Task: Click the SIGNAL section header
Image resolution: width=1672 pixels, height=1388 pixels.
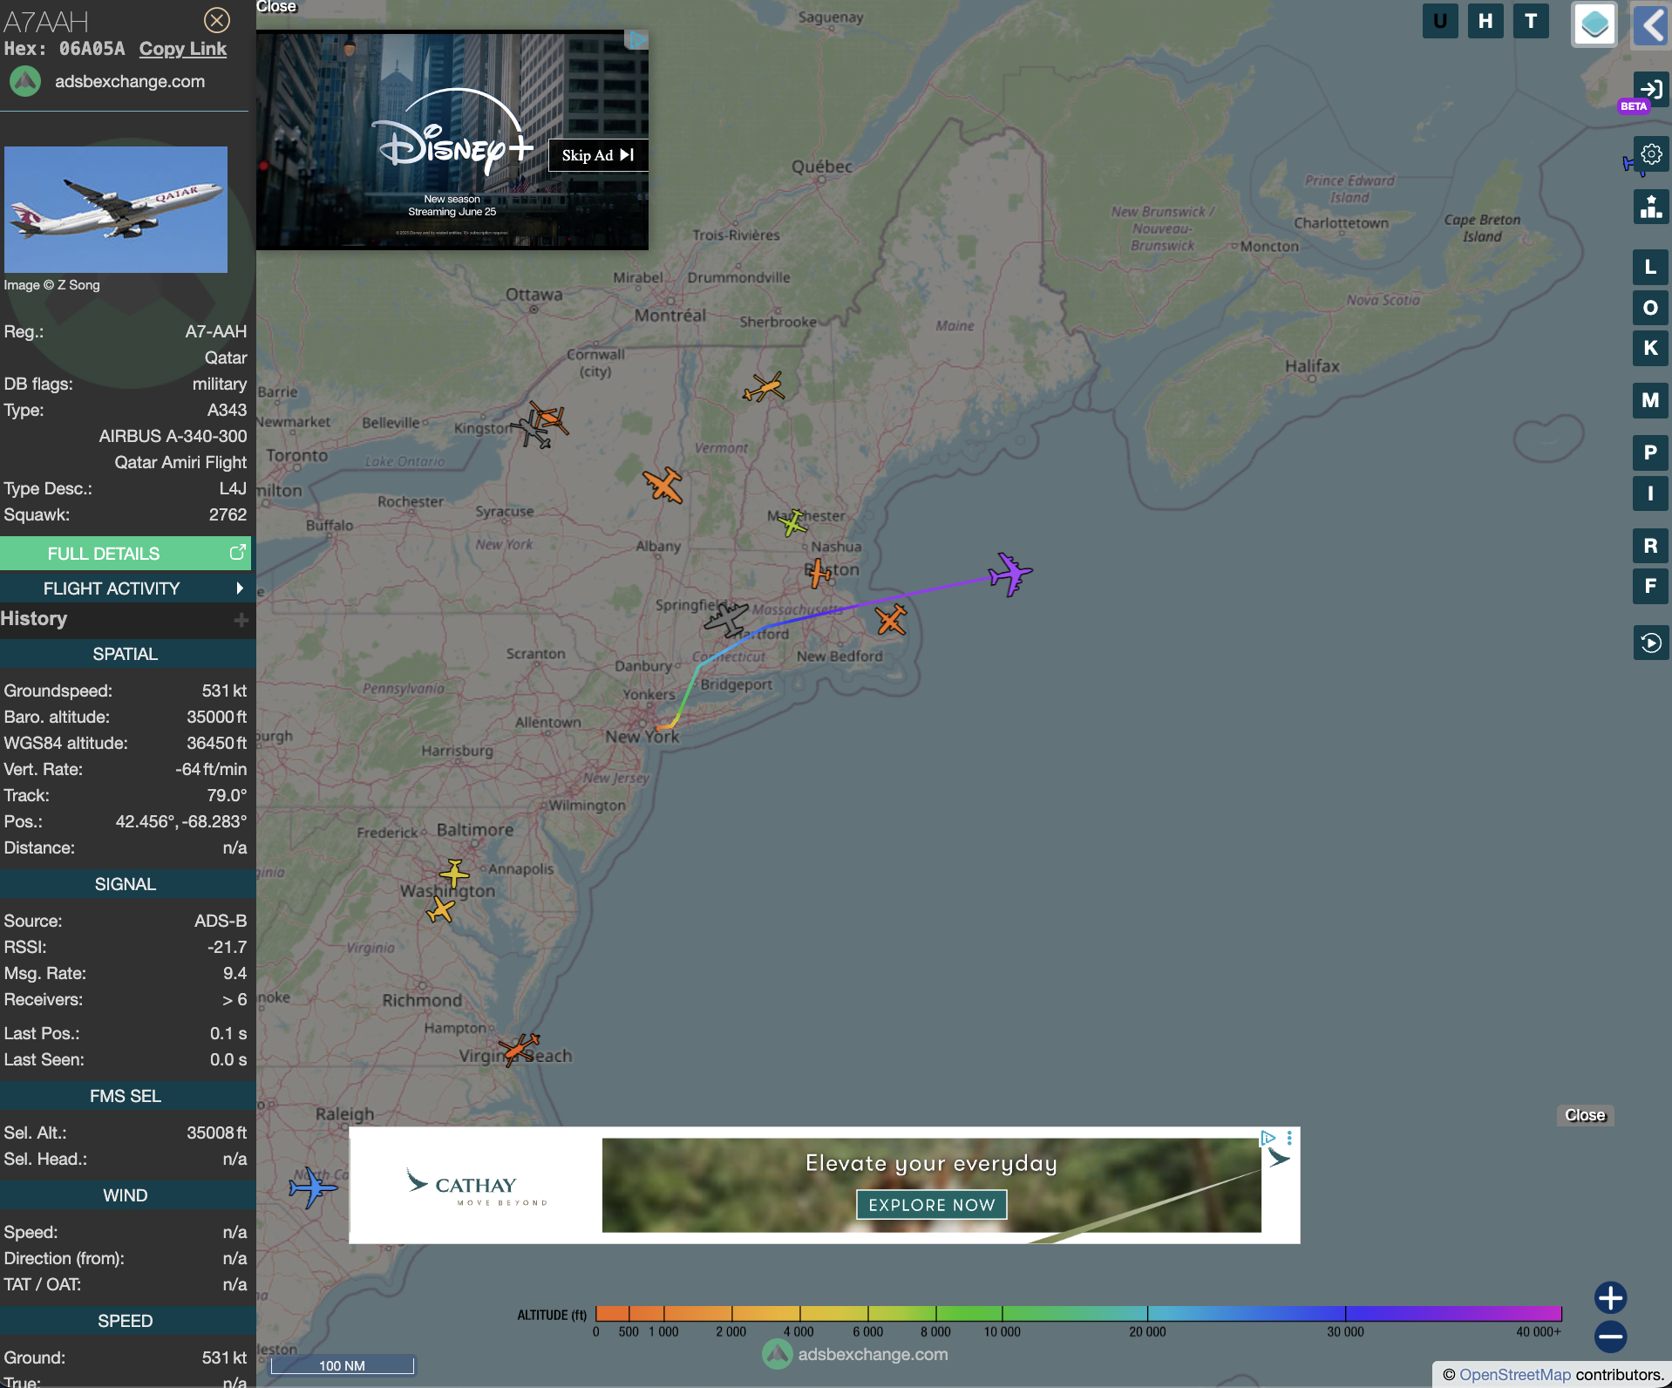Action: pyautogui.click(x=126, y=884)
